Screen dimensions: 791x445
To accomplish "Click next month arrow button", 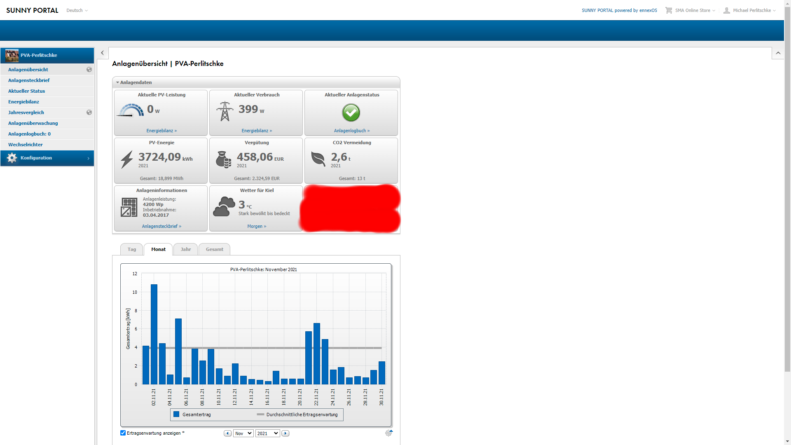I will (286, 433).
